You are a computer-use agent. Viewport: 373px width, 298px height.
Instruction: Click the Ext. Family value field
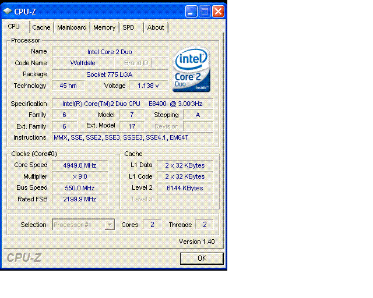pos(64,126)
